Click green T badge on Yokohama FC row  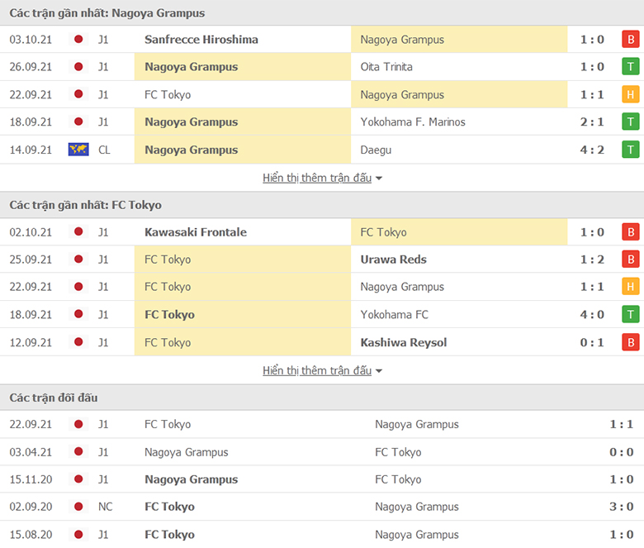[x=631, y=314]
